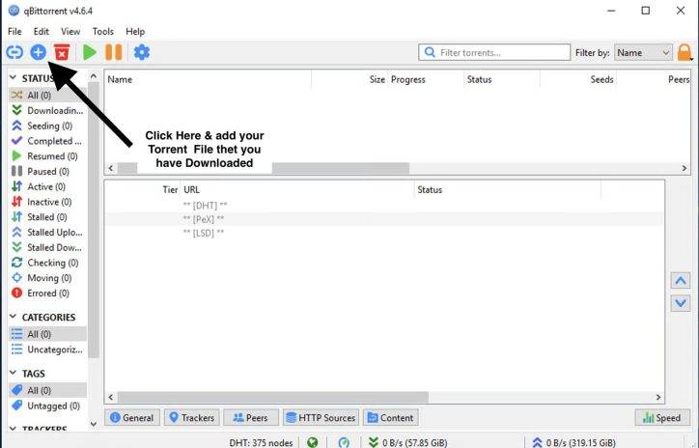The image size is (699, 448).
Task: Click the download speed arrow icon in status bar
Action: (374, 442)
